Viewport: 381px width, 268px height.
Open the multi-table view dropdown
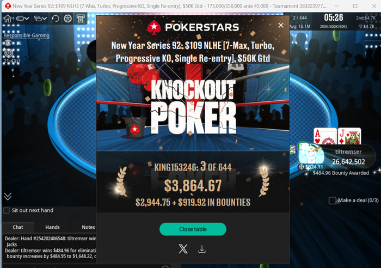coord(40,19)
